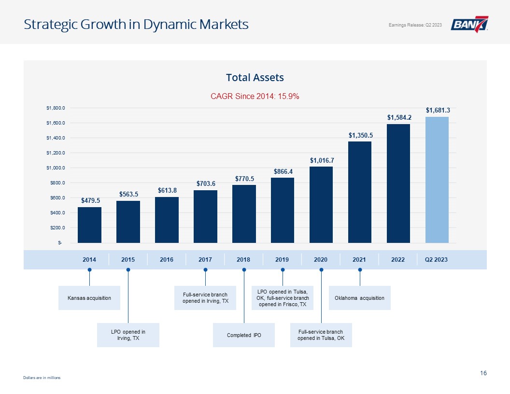Click the light blue Q2 2023 bar
510x394 pixels.
pos(437,180)
